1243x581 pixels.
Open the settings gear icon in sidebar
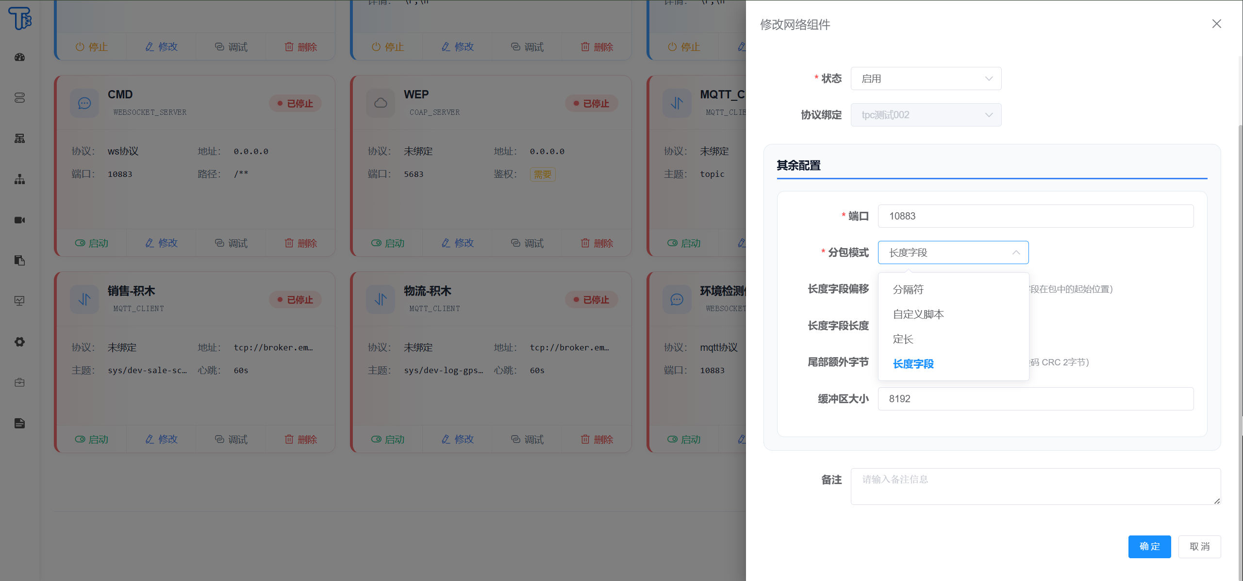(x=19, y=342)
